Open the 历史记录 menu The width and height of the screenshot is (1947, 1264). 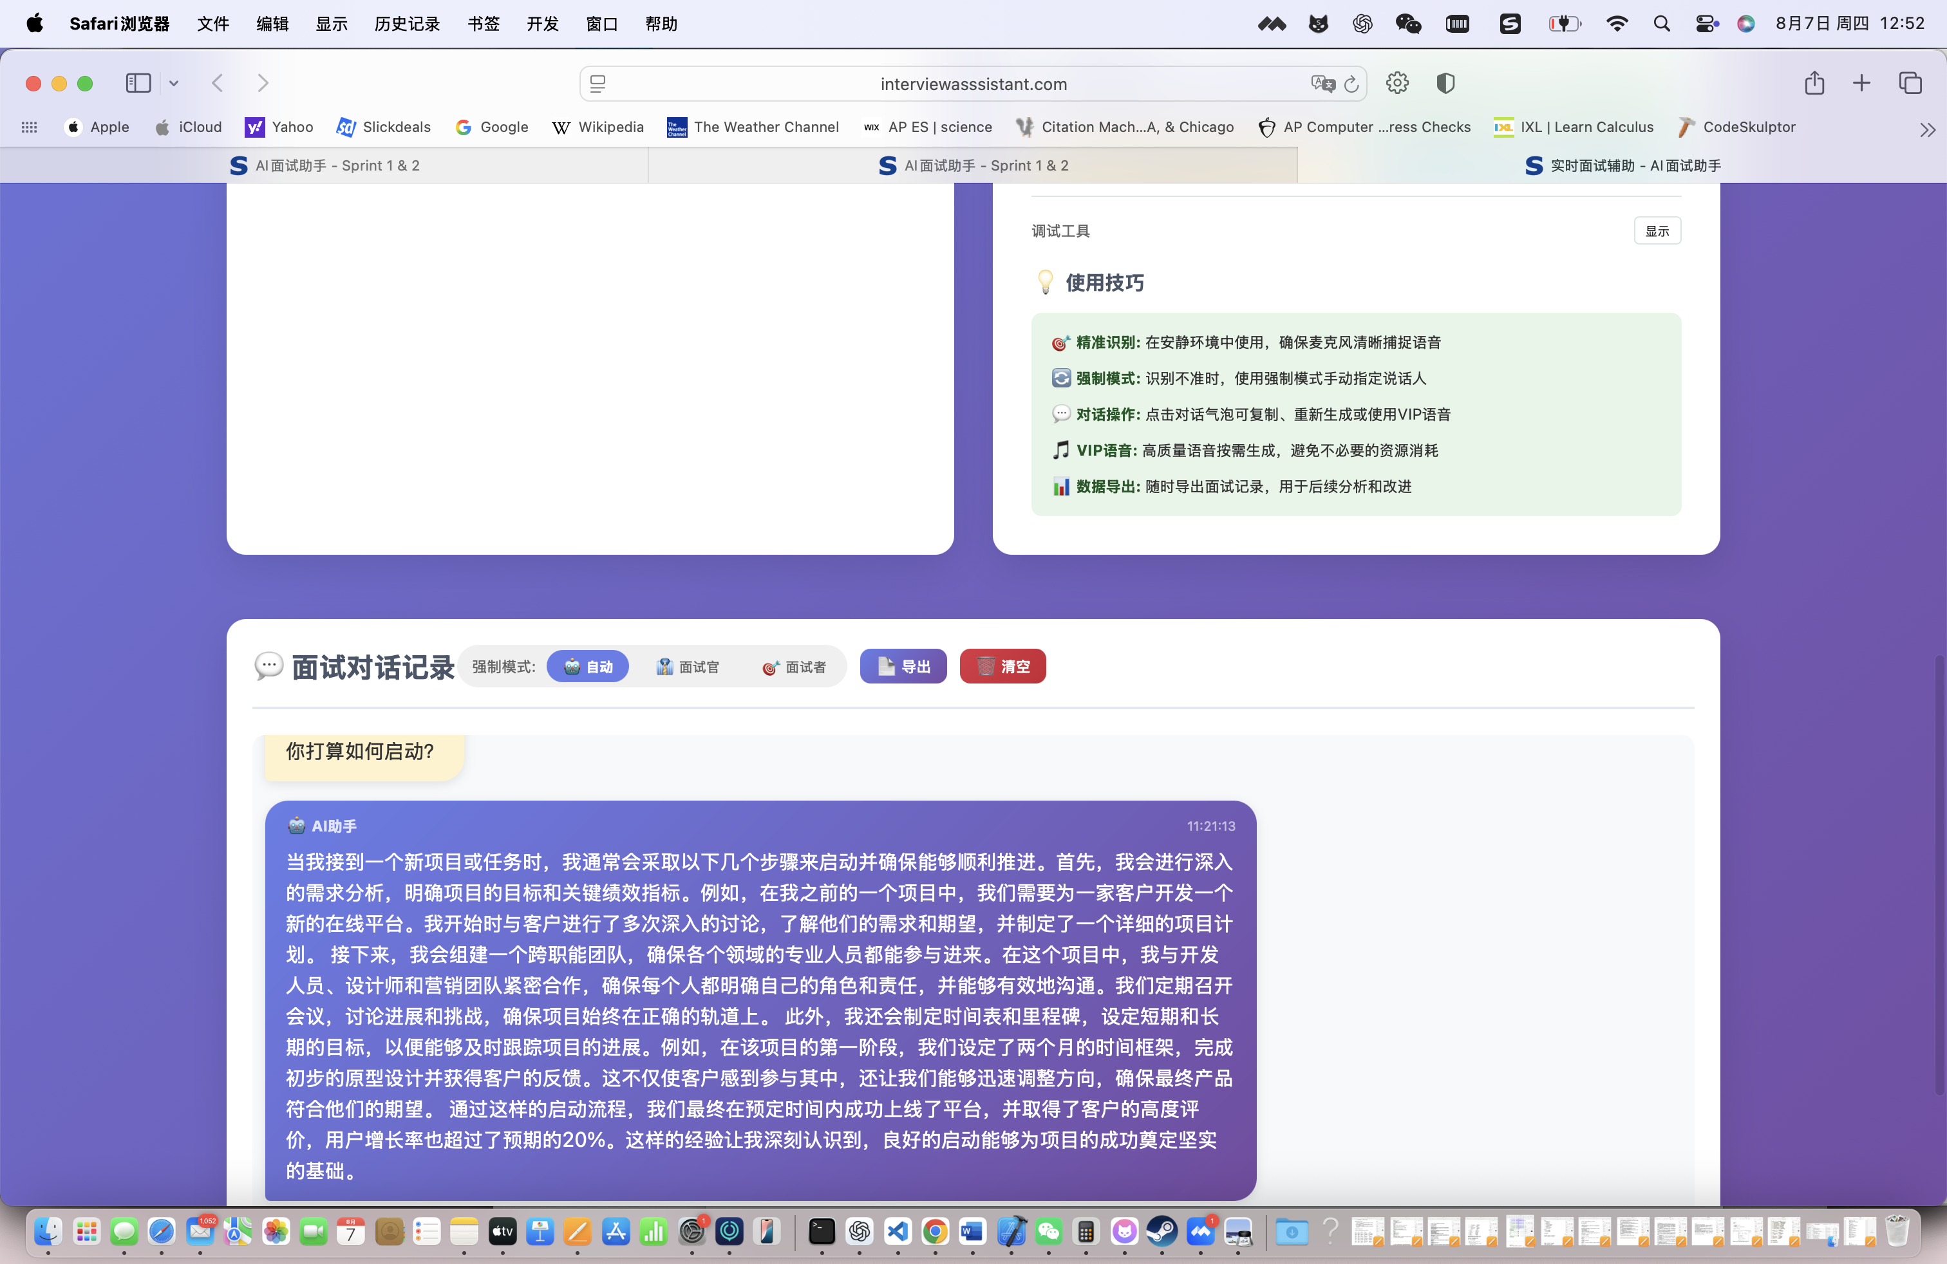pos(406,24)
